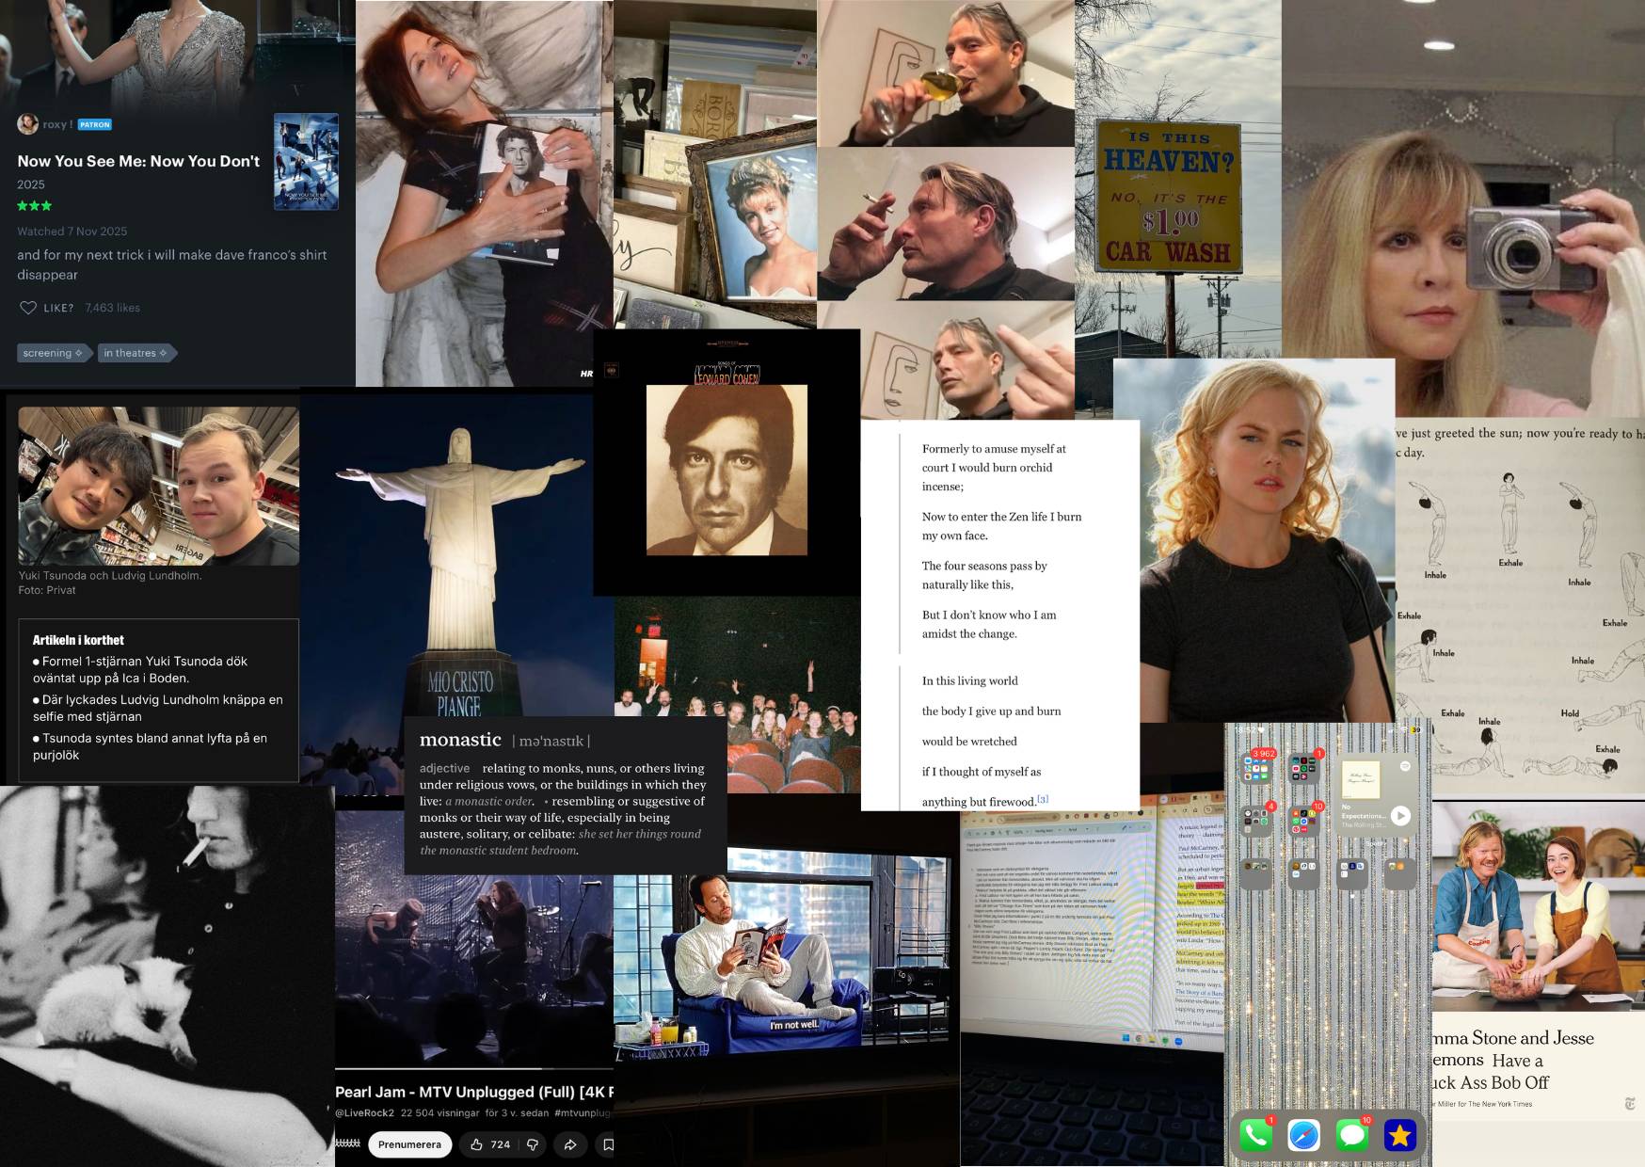The height and width of the screenshot is (1167, 1645).
Task: Click the I'm not well. subtitle
Action: [x=794, y=1025]
